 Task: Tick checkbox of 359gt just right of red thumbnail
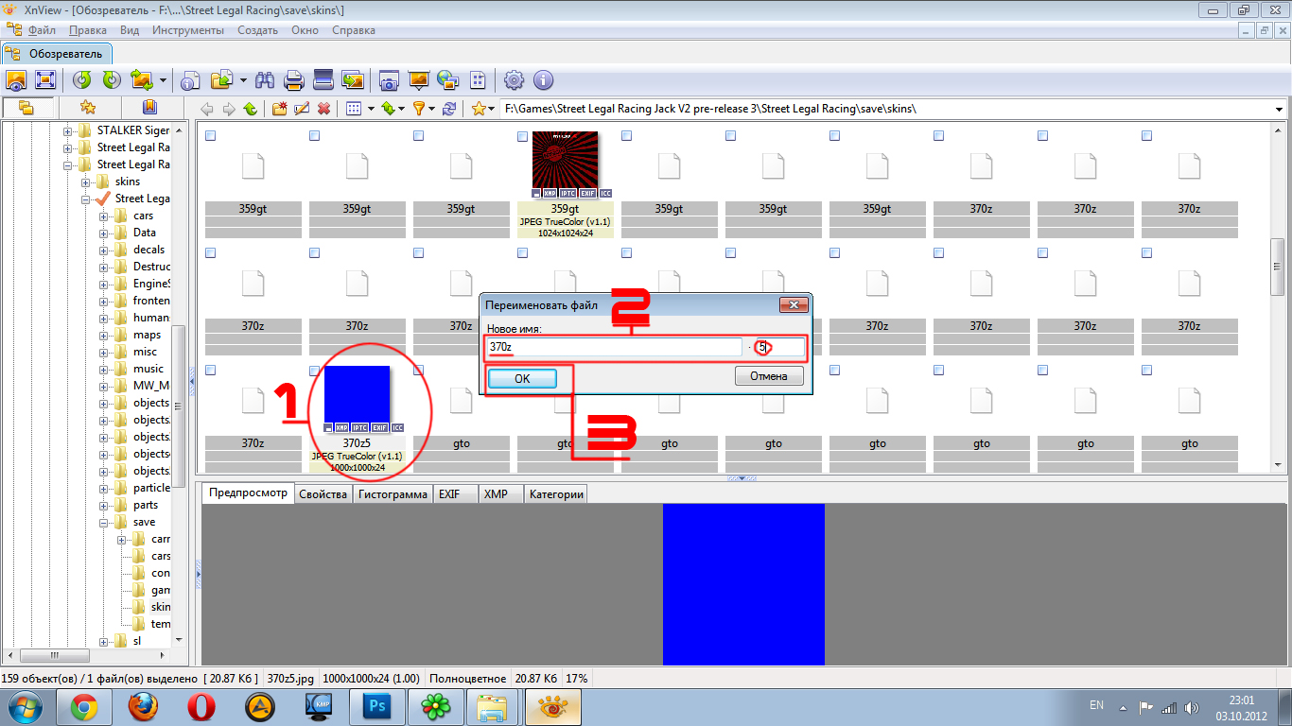point(626,136)
